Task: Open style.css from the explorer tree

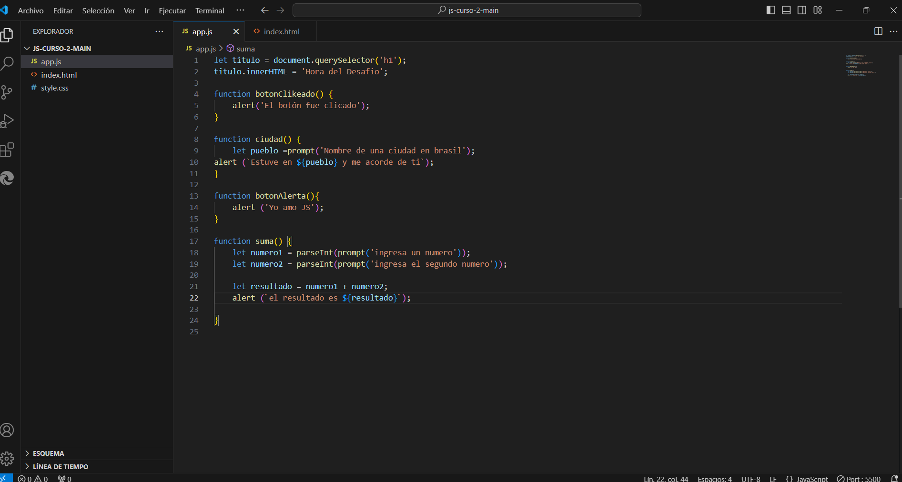Action: pyautogui.click(x=97, y=88)
